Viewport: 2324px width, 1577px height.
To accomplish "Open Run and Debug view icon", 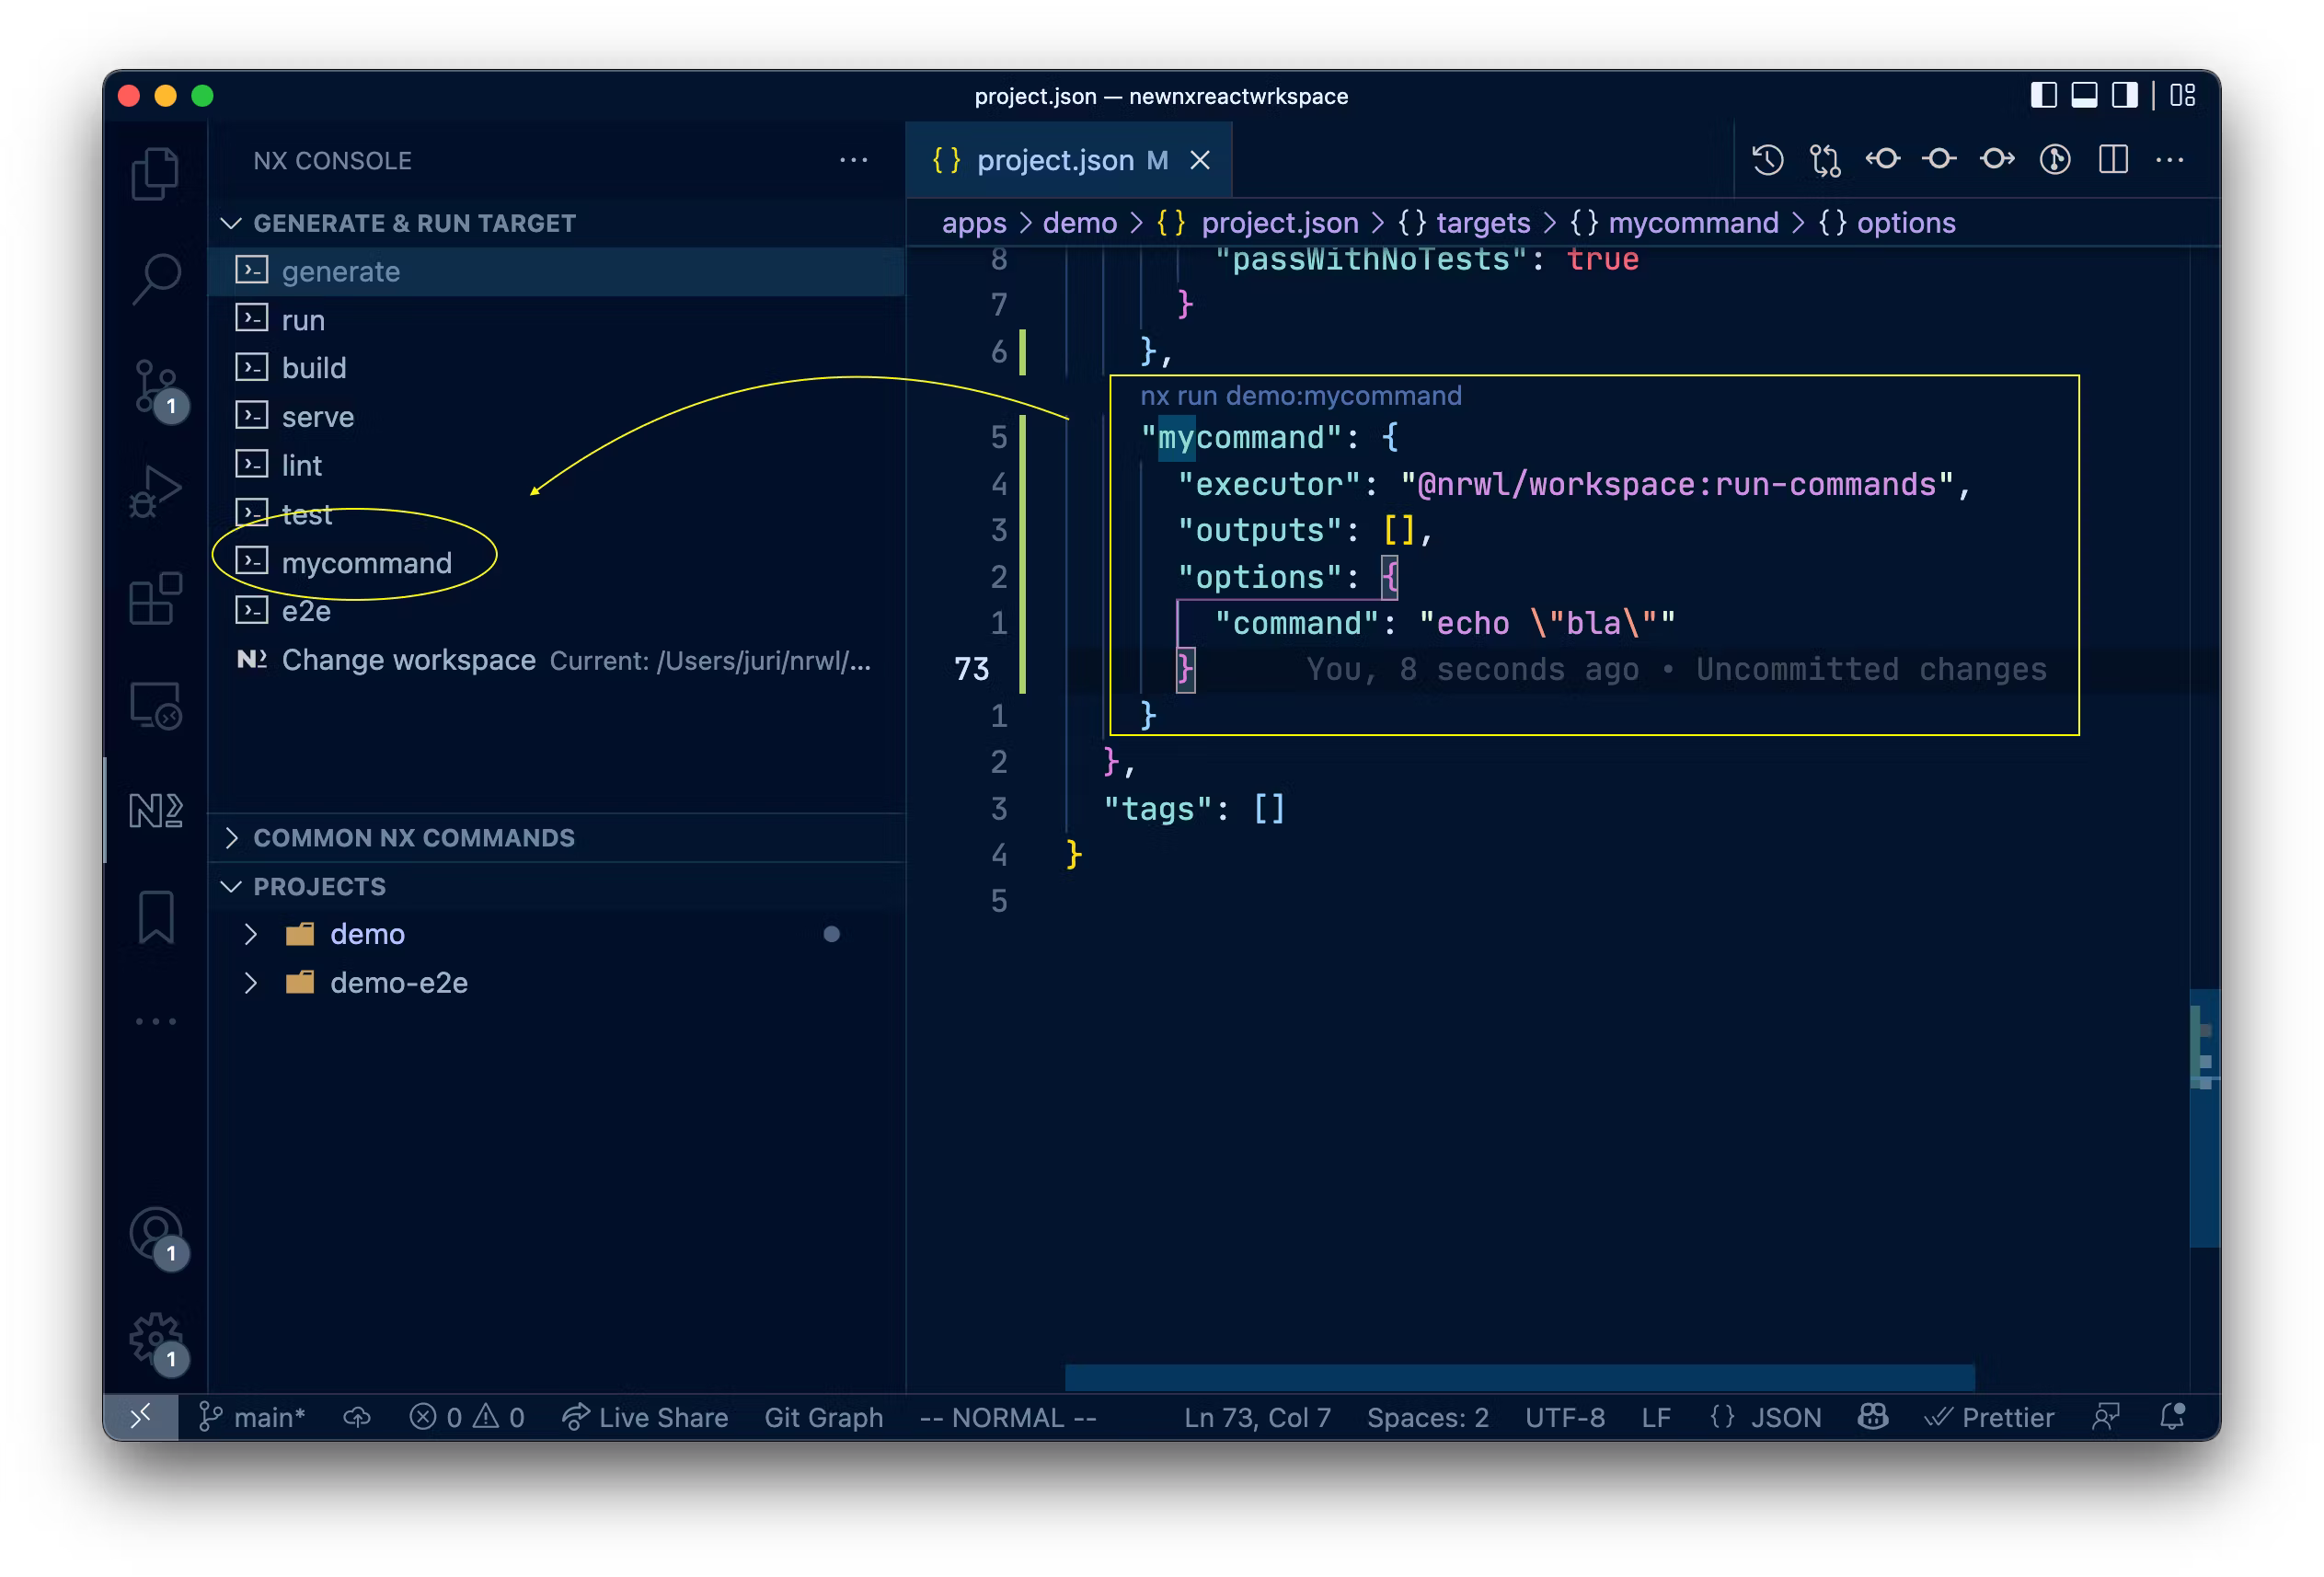I will (x=155, y=492).
